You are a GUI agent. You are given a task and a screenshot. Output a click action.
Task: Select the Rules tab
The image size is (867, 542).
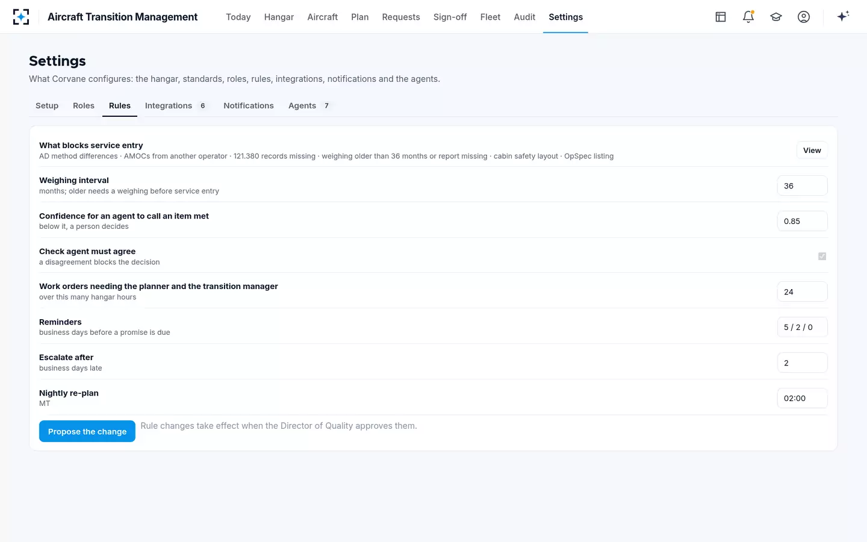point(120,105)
